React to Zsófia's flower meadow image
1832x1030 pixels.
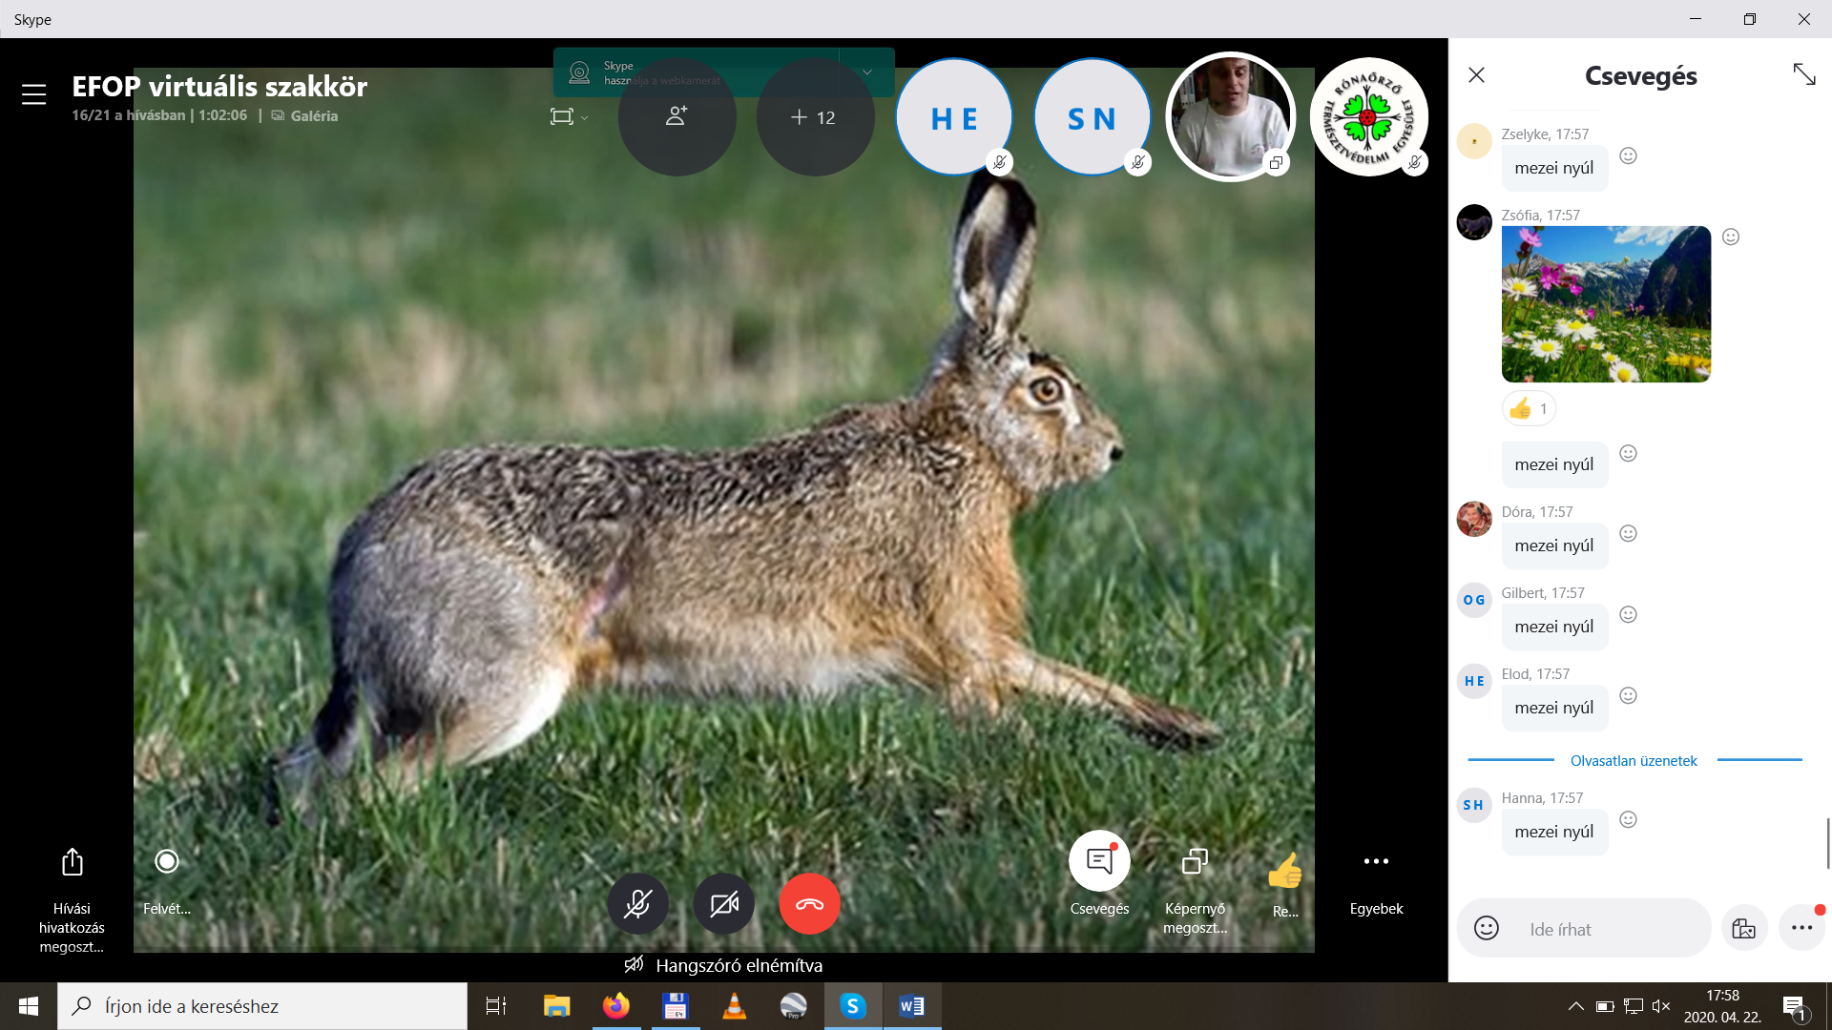[1731, 237]
